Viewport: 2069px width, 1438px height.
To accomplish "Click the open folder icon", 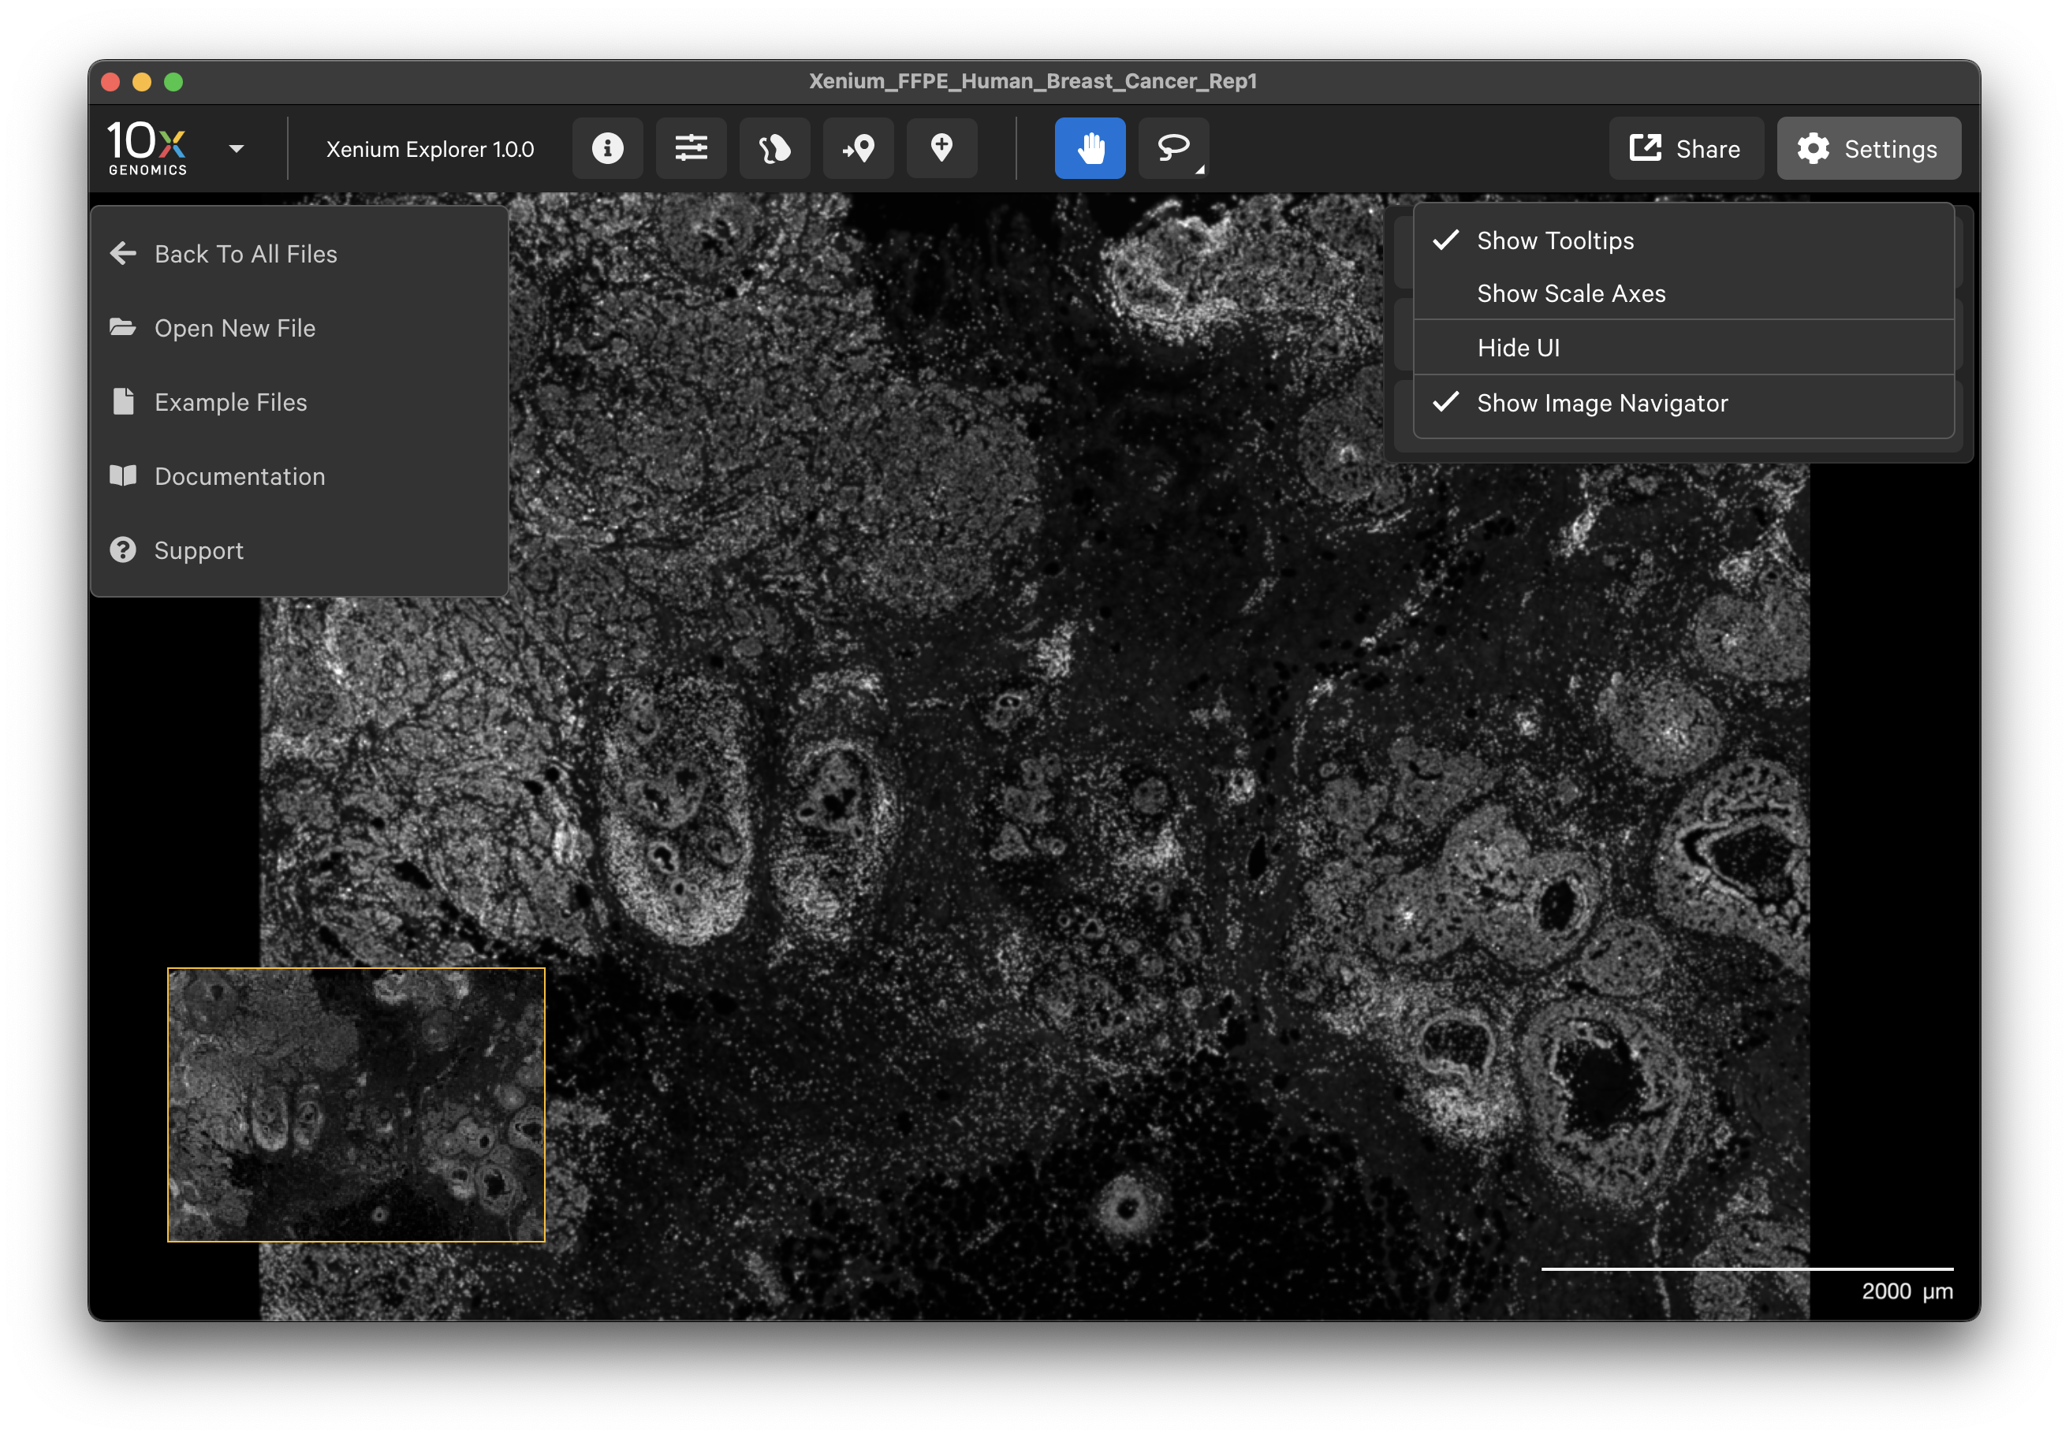I will click(x=124, y=327).
